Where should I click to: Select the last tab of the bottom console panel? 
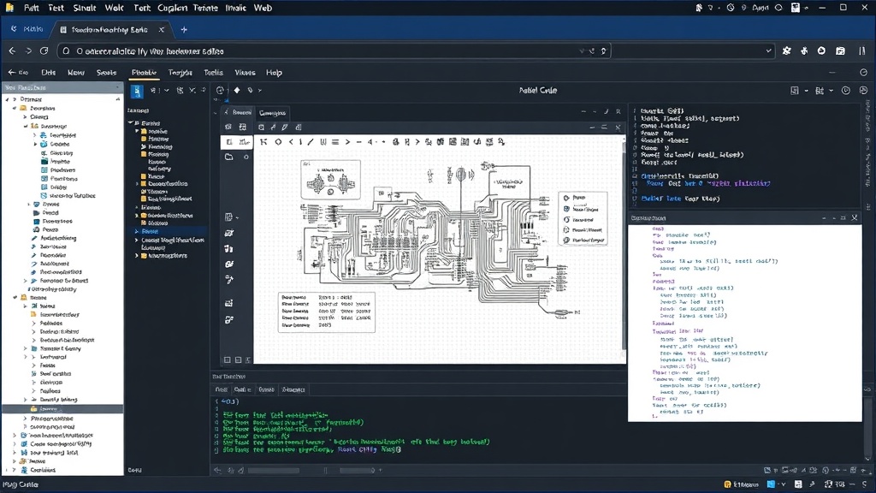(293, 389)
